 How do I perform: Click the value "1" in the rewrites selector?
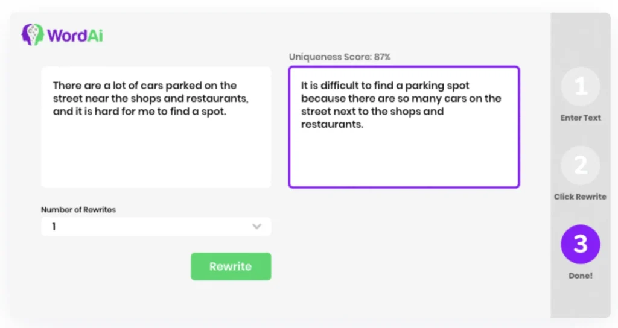(x=54, y=227)
